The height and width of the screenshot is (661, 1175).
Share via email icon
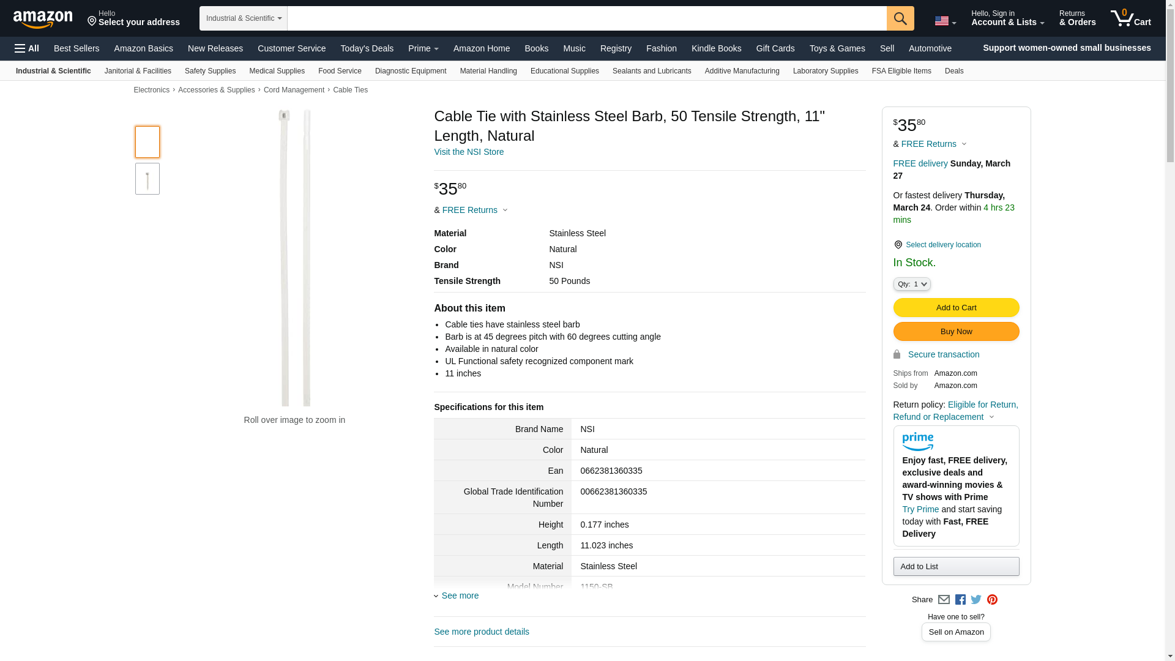(x=944, y=600)
